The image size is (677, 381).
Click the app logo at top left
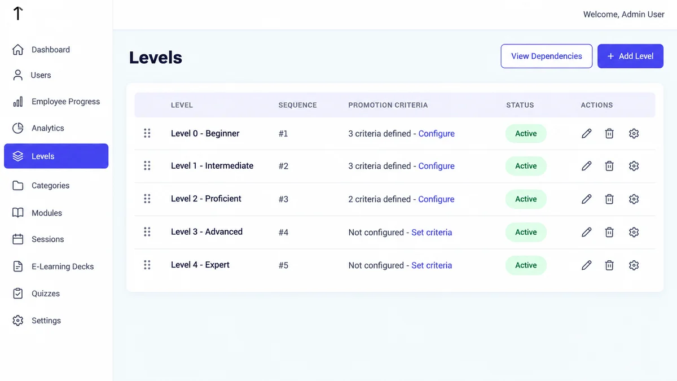pos(18,14)
